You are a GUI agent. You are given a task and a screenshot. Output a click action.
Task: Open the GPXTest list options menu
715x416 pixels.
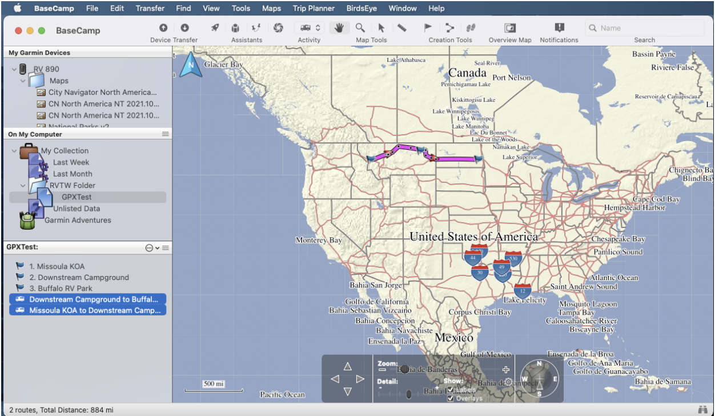point(166,248)
